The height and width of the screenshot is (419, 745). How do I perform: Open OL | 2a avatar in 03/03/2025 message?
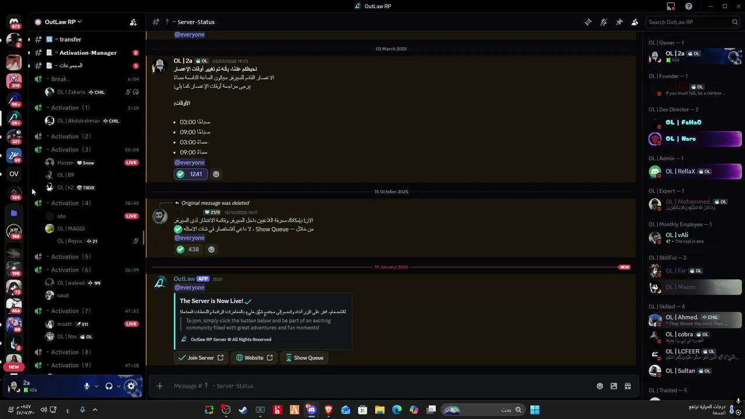[x=159, y=65]
